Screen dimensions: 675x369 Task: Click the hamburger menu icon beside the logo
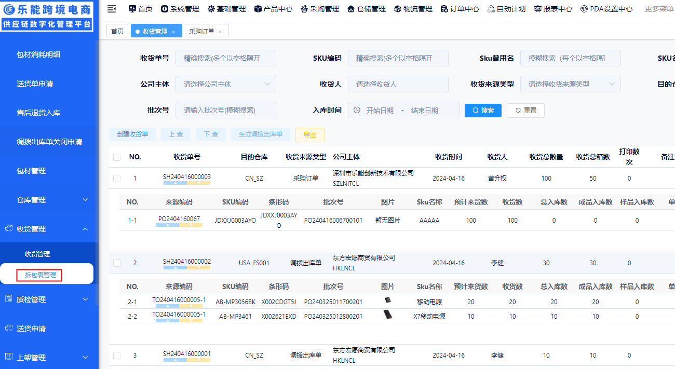point(111,8)
